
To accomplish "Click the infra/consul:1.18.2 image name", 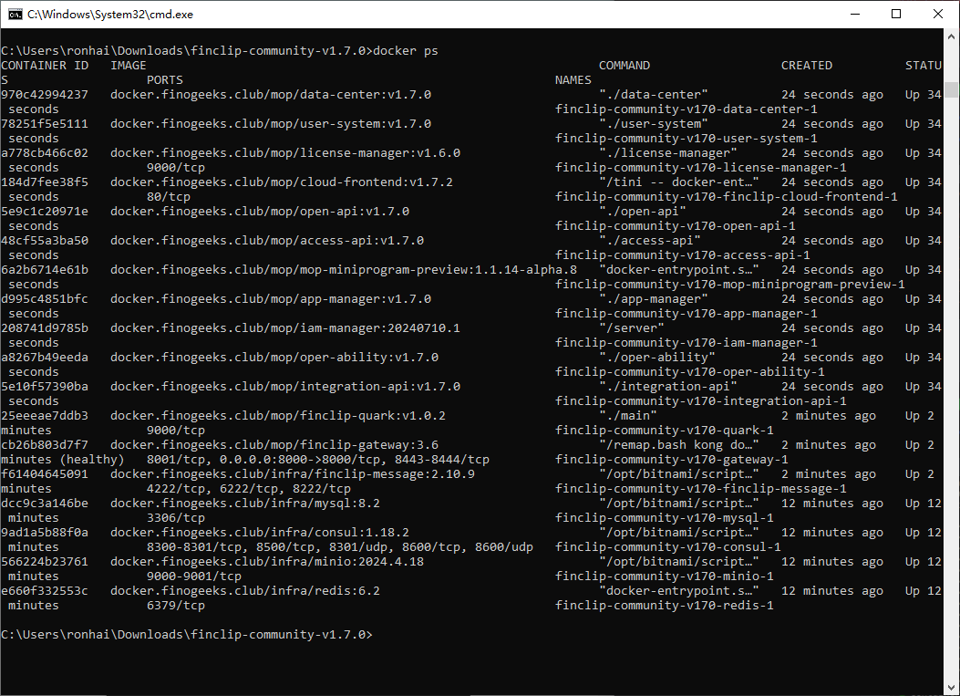I will [x=260, y=533].
